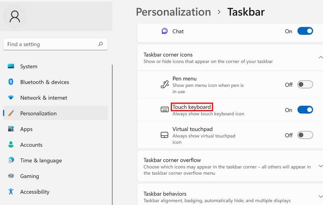Turn on the Virtual touchpad toggle
The height and width of the screenshot is (205, 323).
(305, 135)
